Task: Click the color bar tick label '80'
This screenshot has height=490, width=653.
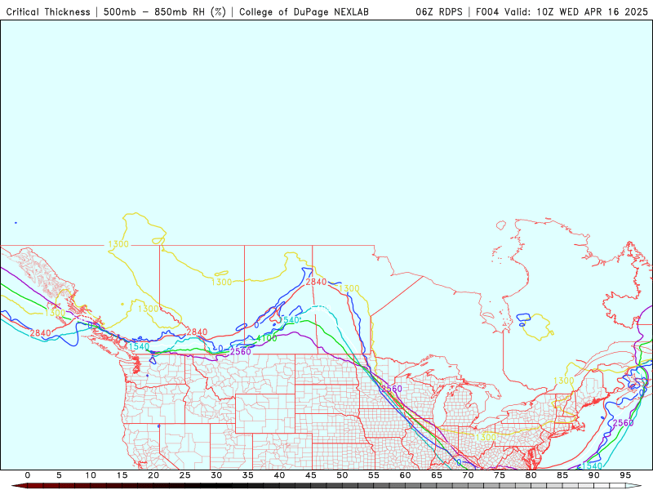Action: [x=531, y=475]
